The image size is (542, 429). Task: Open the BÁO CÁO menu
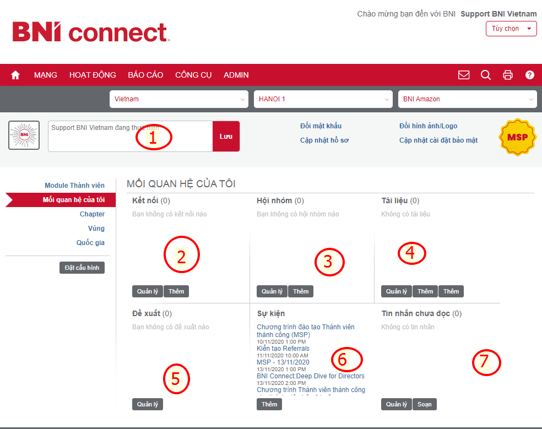[145, 75]
